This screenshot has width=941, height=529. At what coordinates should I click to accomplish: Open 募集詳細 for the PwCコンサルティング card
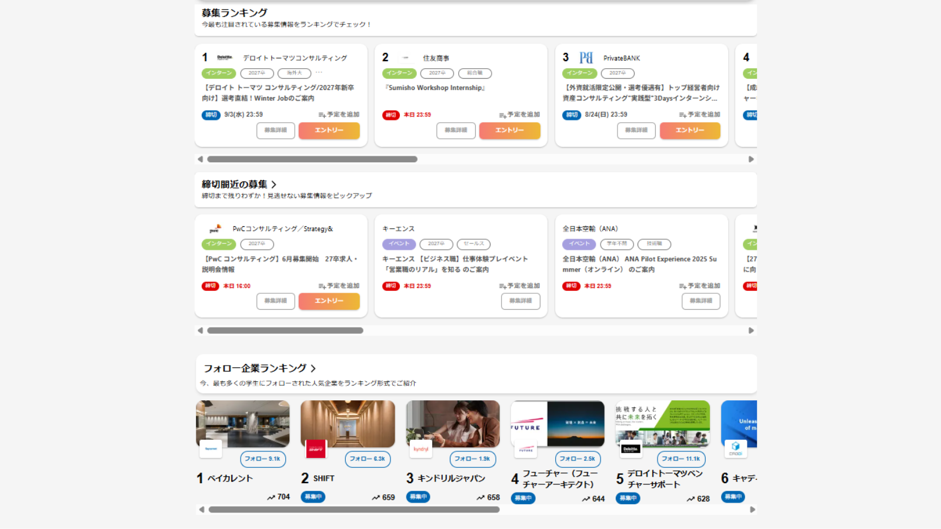tap(276, 301)
